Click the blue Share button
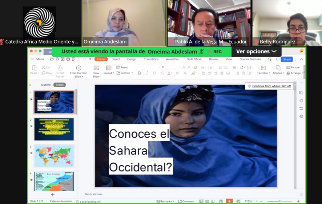The height and width of the screenshot is (204, 322). (x=287, y=59)
